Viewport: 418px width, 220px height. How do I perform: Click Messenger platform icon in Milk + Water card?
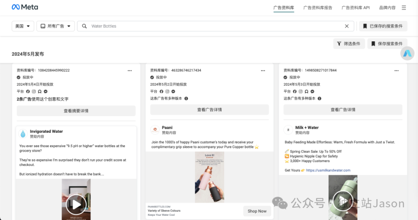312,91
